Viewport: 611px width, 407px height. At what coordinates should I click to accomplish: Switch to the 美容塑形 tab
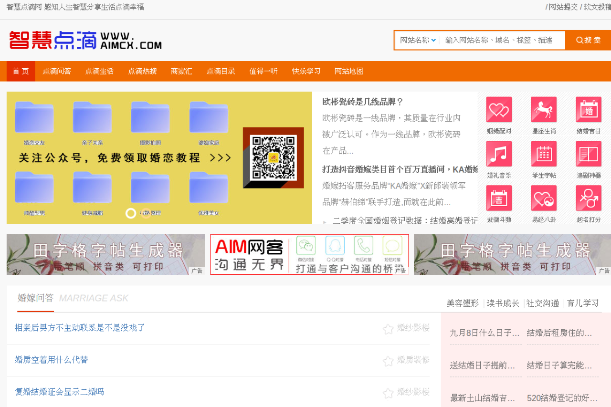463,303
